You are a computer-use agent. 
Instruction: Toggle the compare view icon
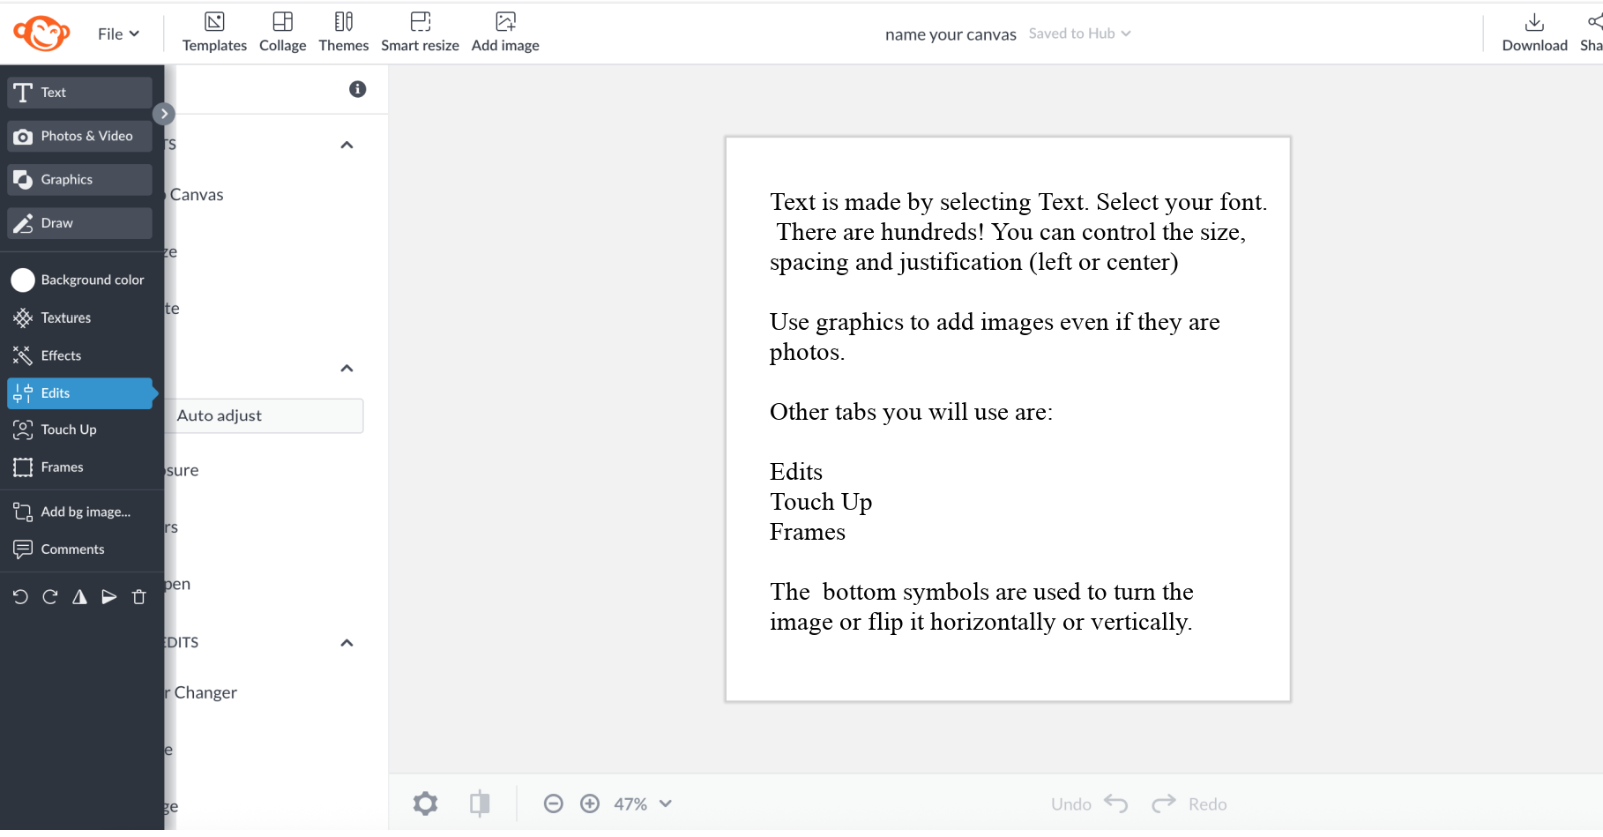(480, 803)
